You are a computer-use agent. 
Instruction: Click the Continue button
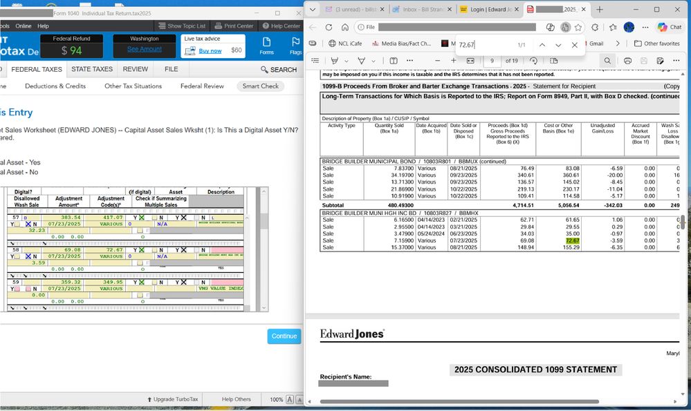point(284,336)
